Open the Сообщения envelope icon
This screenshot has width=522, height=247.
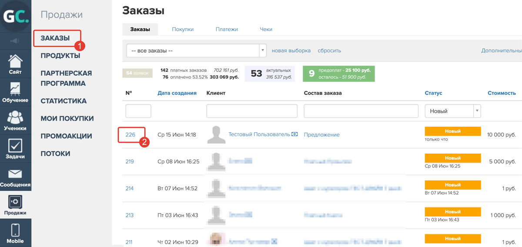coord(15,174)
